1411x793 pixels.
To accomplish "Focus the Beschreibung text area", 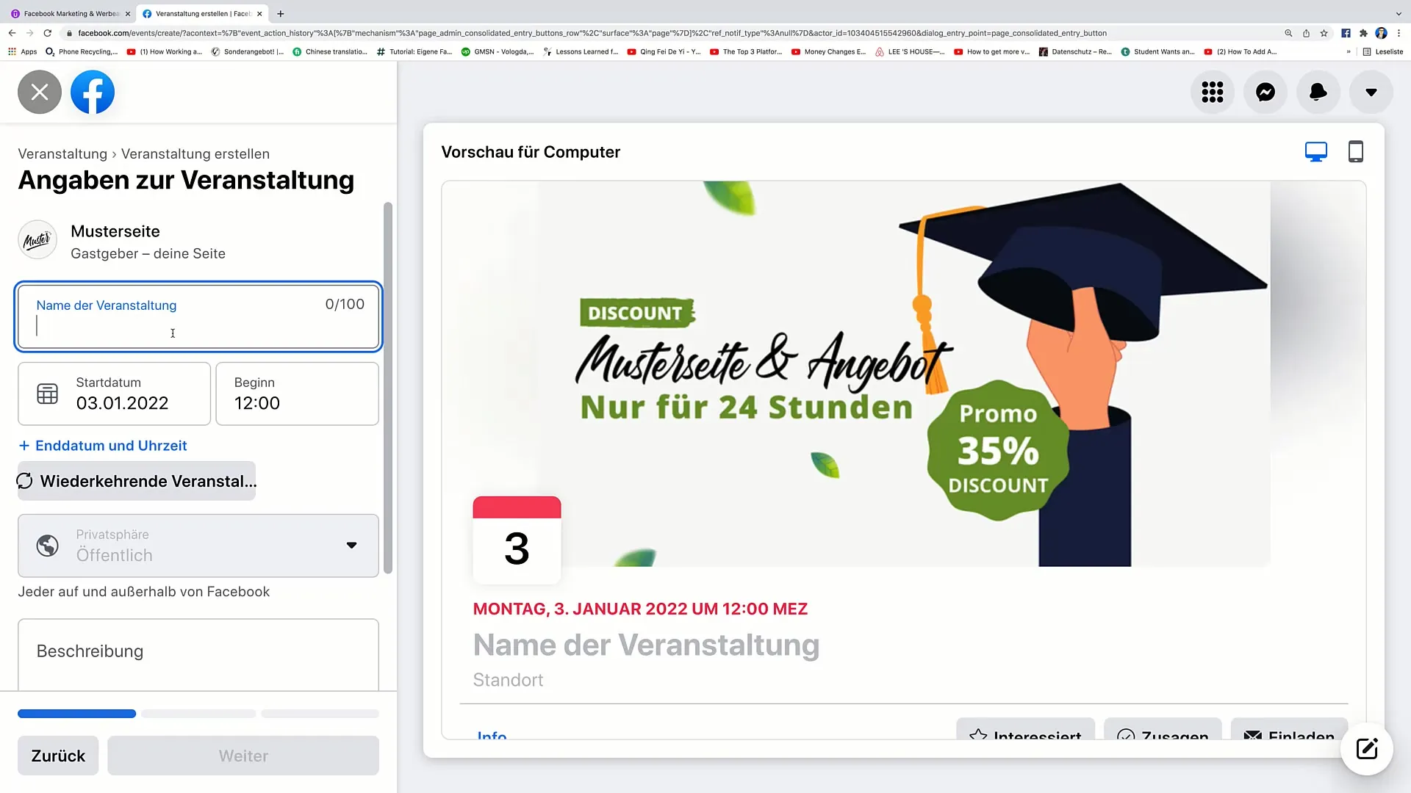I will (x=198, y=655).
